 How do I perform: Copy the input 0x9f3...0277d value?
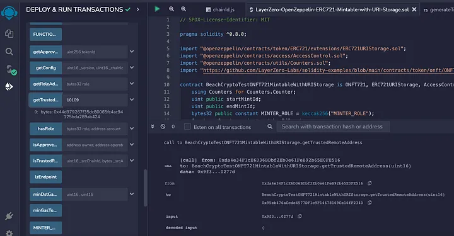[x=300, y=216]
